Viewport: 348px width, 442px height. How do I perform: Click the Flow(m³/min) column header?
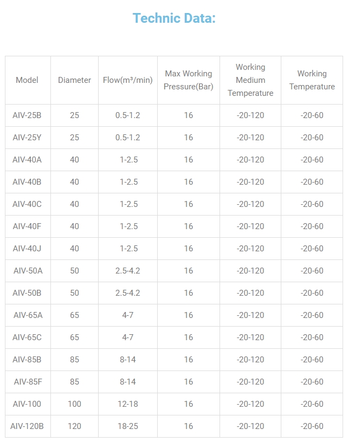tap(128, 80)
